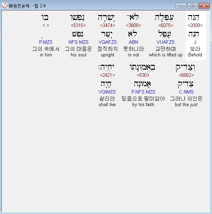This screenshot has width=212, height=214.
Task: Click the Hebrew lemma above J
Action: [194, 34]
